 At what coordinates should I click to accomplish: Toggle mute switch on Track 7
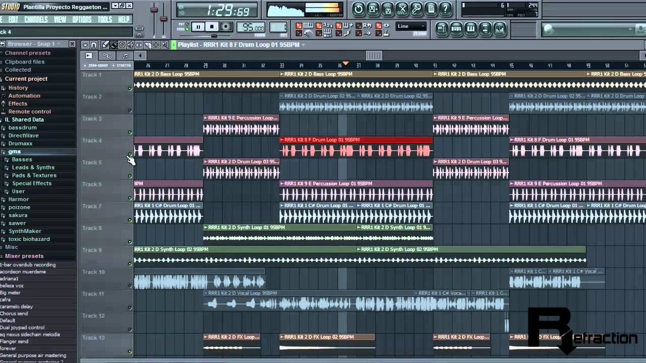(130, 220)
